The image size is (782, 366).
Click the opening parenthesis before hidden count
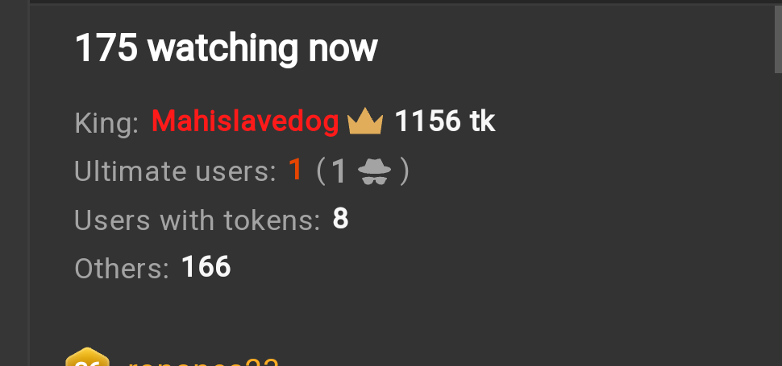point(321,172)
